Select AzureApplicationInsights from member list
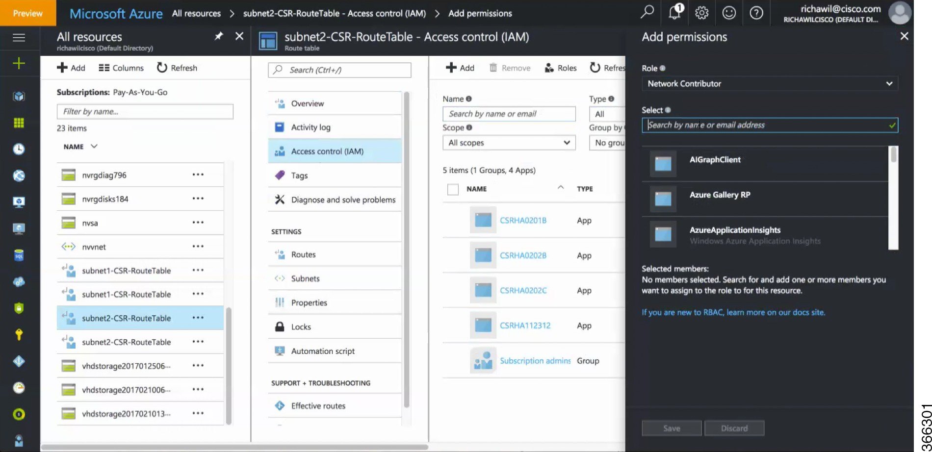This screenshot has width=932, height=452. tap(765, 234)
